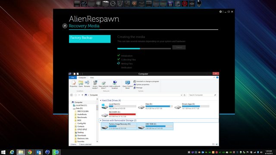Click System properties in ribbon

(141, 84)
